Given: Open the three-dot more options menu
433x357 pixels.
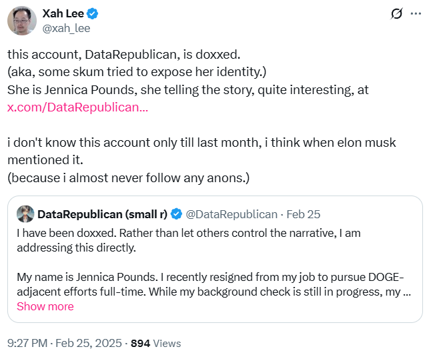Looking at the screenshot, I should 416,14.
